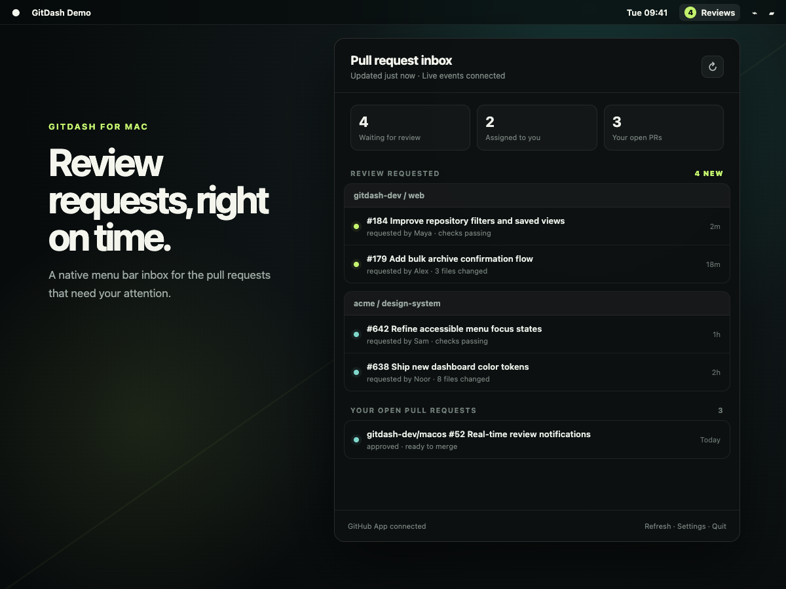786x589 pixels.
Task: Click the white circle logo beside GitDash Demo
Action: point(16,12)
